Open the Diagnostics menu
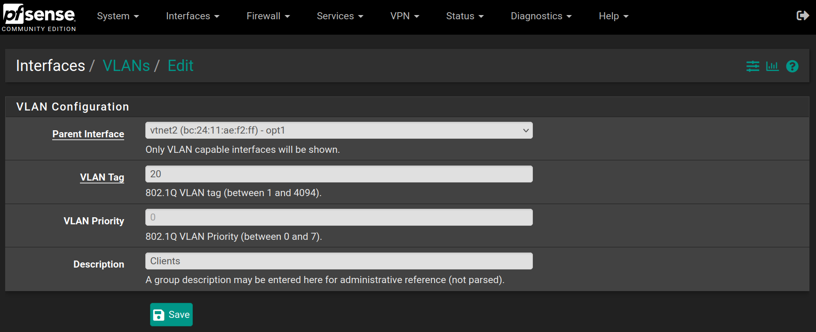Screen dimensions: 816x332 pos(541,16)
